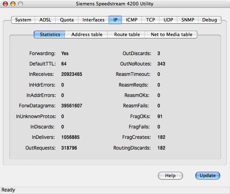Go to the SNMP tab

pos(188,20)
